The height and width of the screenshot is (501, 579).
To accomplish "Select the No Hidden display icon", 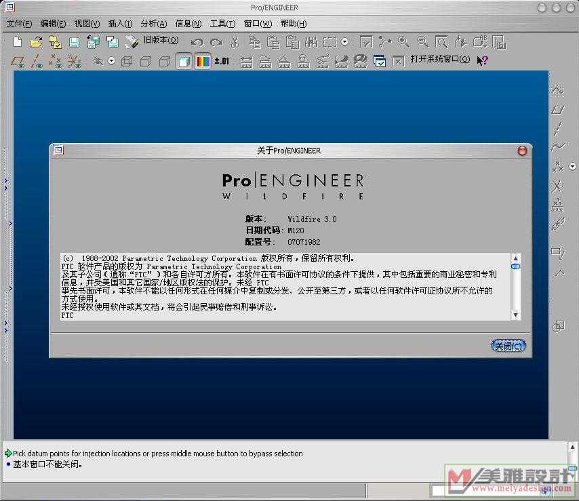I will [x=164, y=61].
